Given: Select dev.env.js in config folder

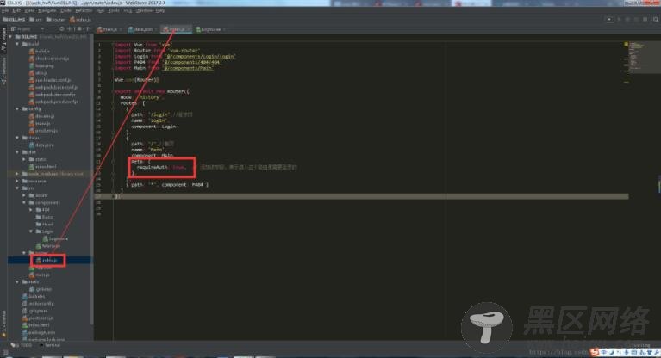Looking at the screenshot, I should pyautogui.click(x=41, y=116).
